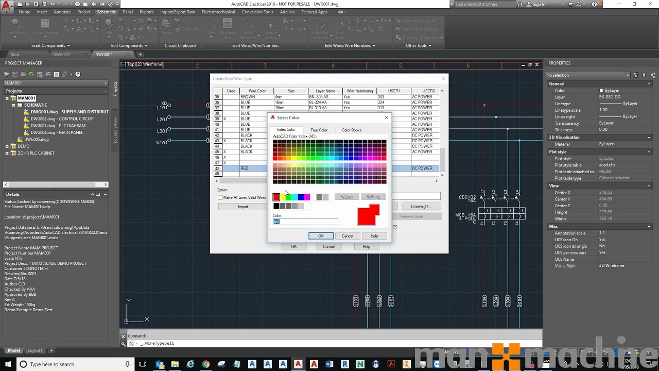Expand the Other Tools panel dropdown
Screen dimensions: 659x371
[x=430, y=45]
